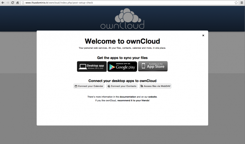Open the browser hamburger menu
245x144 pixels.
[x=242, y=3]
